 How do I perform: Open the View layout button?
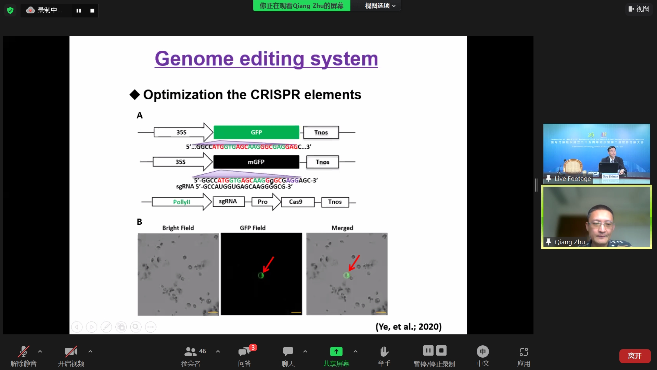639,9
